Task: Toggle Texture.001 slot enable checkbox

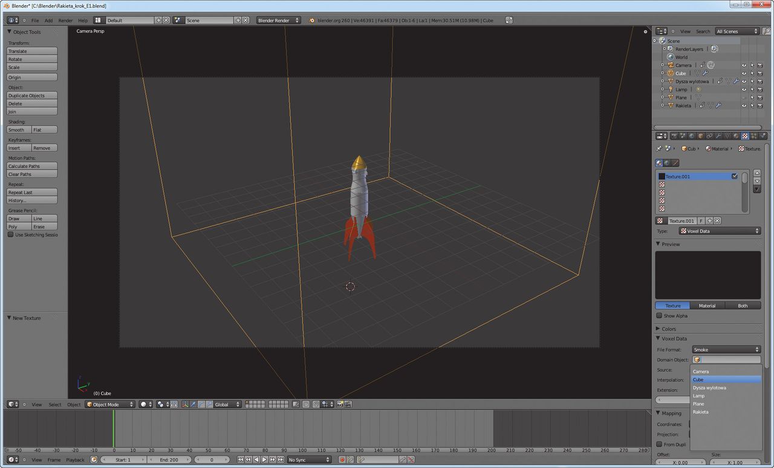Action: pos(735,176)
